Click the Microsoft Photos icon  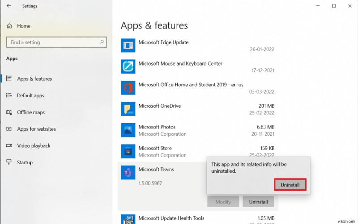[x=128, y=130]
